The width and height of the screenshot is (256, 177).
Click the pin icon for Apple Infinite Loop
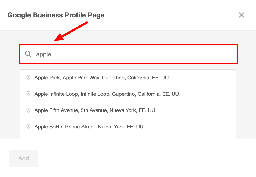click(28, 94)
